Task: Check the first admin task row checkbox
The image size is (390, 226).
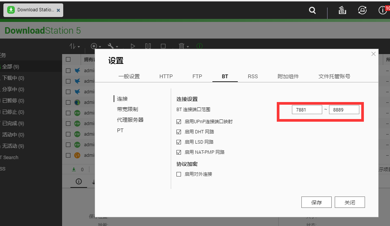Action: pos(68,71)
